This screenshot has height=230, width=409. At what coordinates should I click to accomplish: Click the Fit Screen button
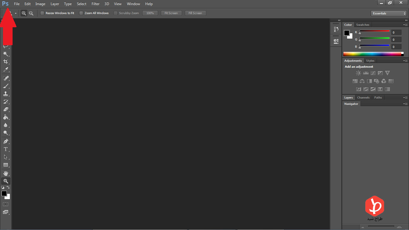(171, 13)
